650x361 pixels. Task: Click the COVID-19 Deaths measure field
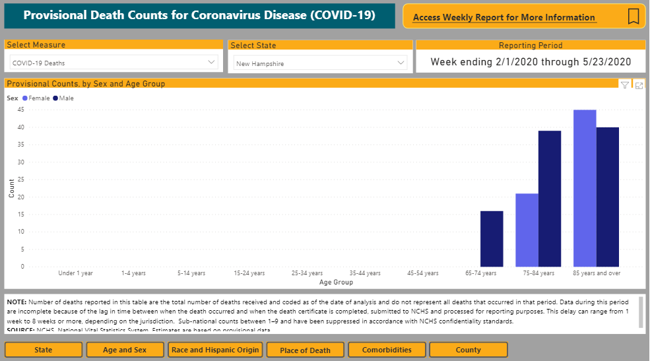tap(106, 63)
